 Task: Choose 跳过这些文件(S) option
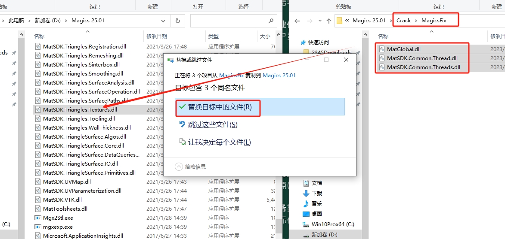[212, 124]
